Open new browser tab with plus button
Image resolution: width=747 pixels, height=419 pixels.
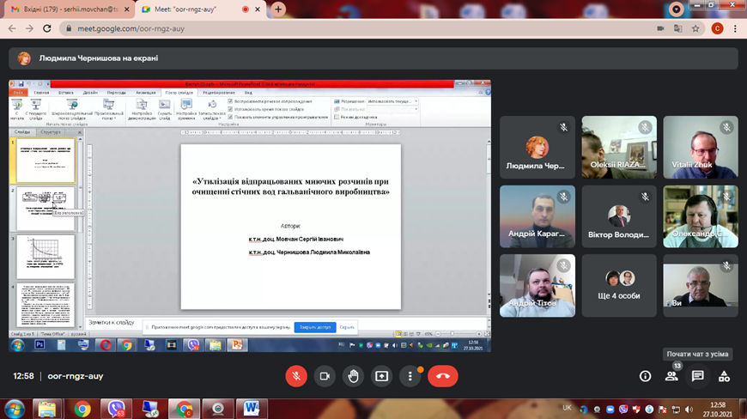[x=278, y=9]
